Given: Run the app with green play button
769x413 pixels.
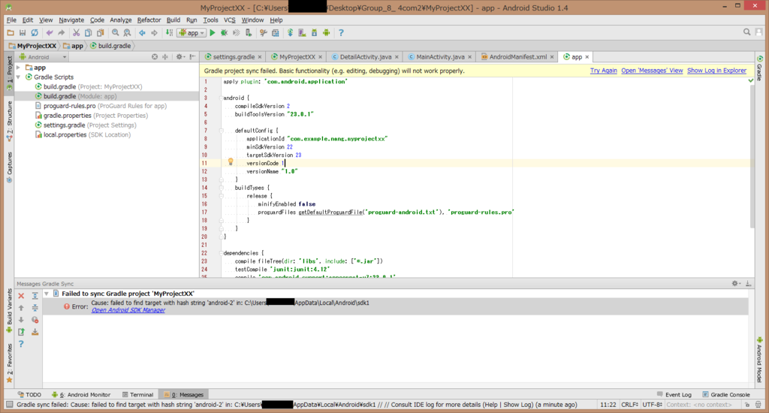Looking at the screenshot, I should pos(213,33).
